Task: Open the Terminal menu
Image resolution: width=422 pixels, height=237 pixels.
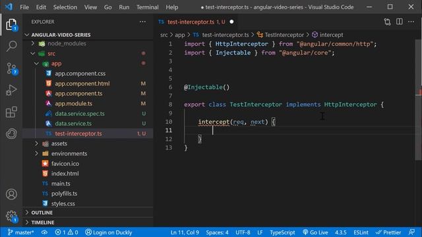Action: tap(147, 7)
